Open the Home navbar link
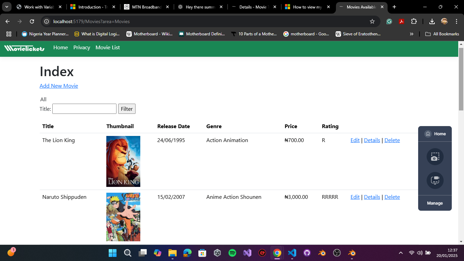This screenshot has height=261, width=464. coord(60,48)
